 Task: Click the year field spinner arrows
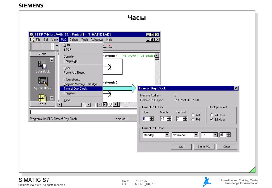228,135
